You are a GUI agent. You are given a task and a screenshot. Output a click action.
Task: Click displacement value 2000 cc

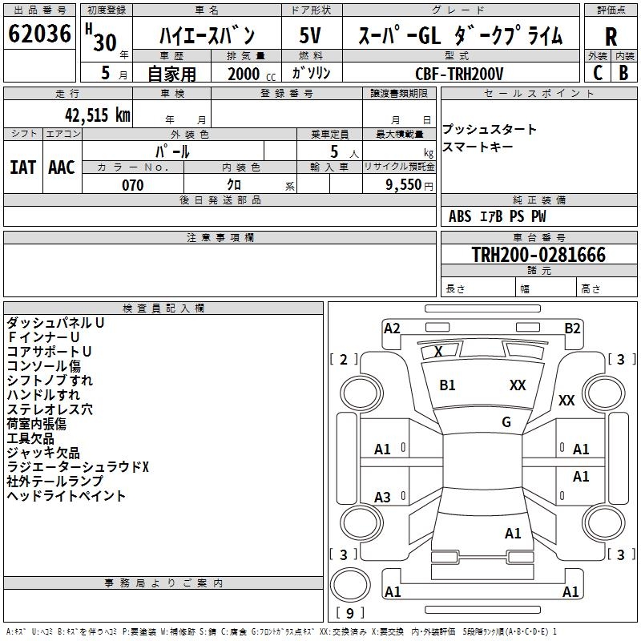click(x=252, y=74)
